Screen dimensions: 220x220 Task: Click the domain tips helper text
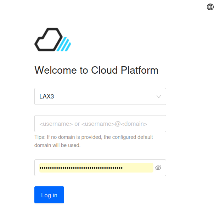tap(94, 141)
